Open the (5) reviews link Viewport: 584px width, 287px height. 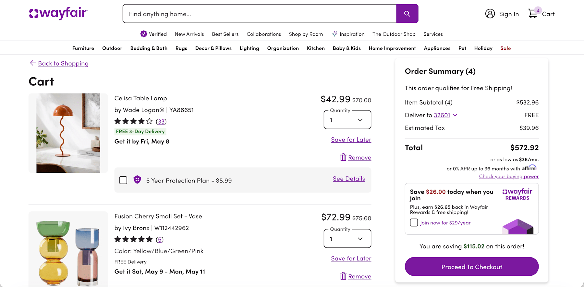click(160, 240)
